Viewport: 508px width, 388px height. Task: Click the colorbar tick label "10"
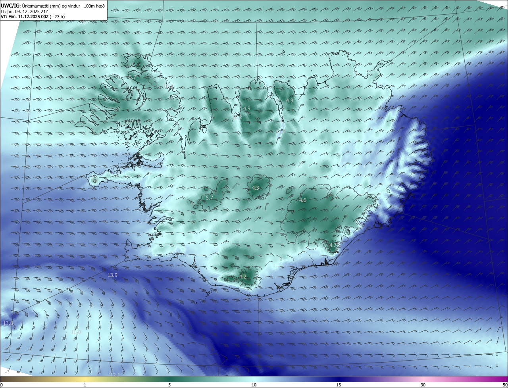click(254, 385)
